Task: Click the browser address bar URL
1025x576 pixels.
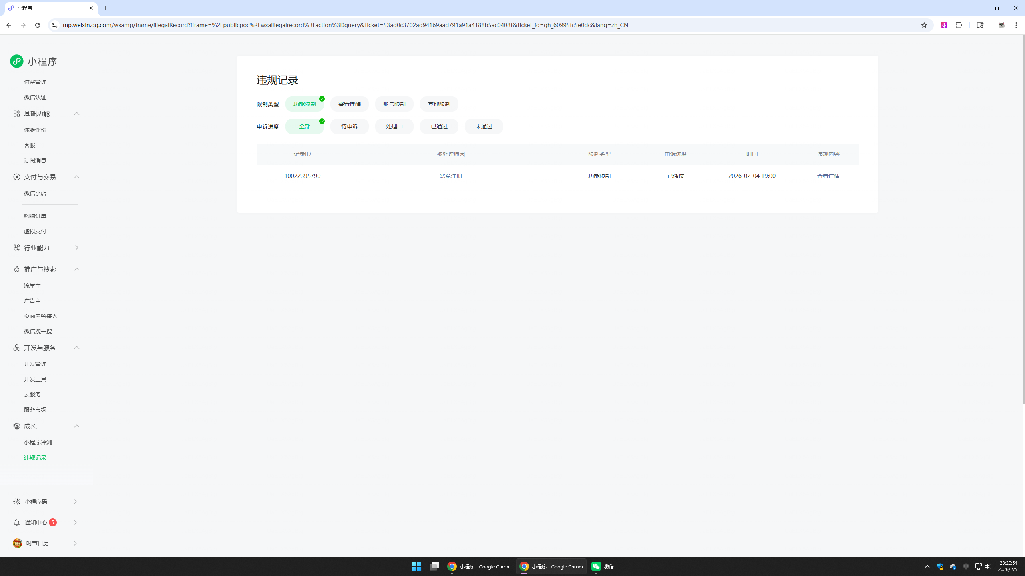Action: [x=345, y=25]
